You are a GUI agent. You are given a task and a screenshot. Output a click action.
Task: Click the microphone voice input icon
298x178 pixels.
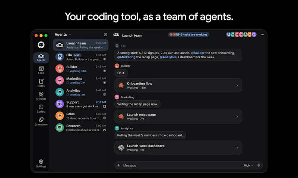click(x=259, y=165)
